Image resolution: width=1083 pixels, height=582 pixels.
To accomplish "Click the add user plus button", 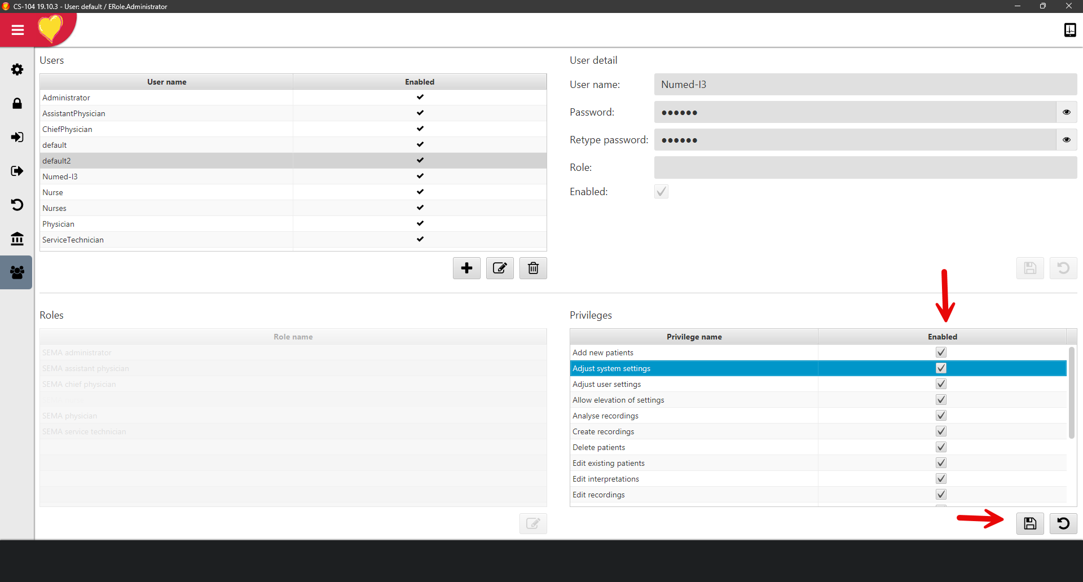I will [x=466, y=268].
